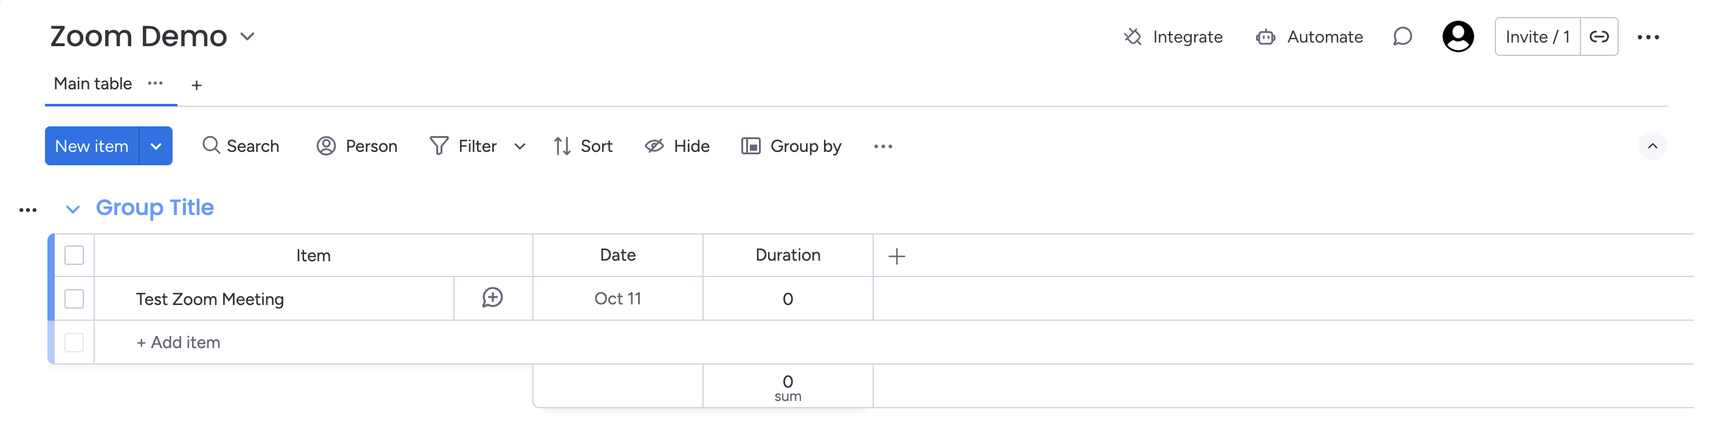Open the Zoom Demo board title dropdown
Screen dimensions: 1716x435
coord(247,36)
